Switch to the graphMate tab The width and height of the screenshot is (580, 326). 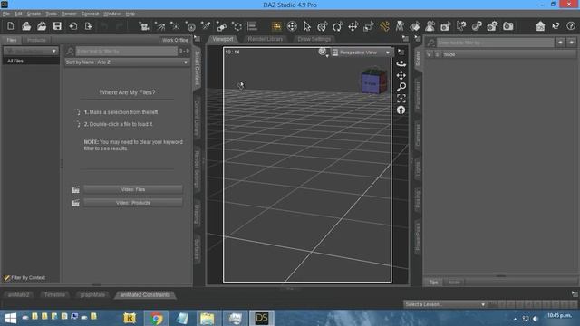[92, 294]
